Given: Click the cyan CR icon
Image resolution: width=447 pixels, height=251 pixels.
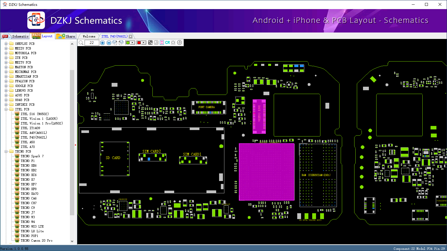Looking at the screenshot, I should pos(167,43).
